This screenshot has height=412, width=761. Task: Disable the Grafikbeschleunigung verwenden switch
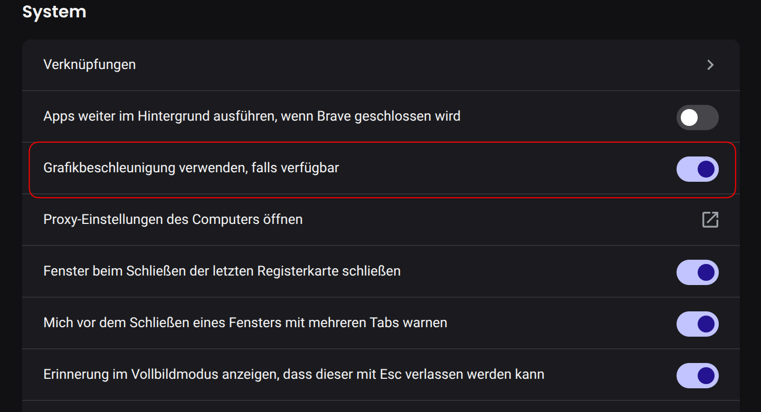click(x=697, y=169)
